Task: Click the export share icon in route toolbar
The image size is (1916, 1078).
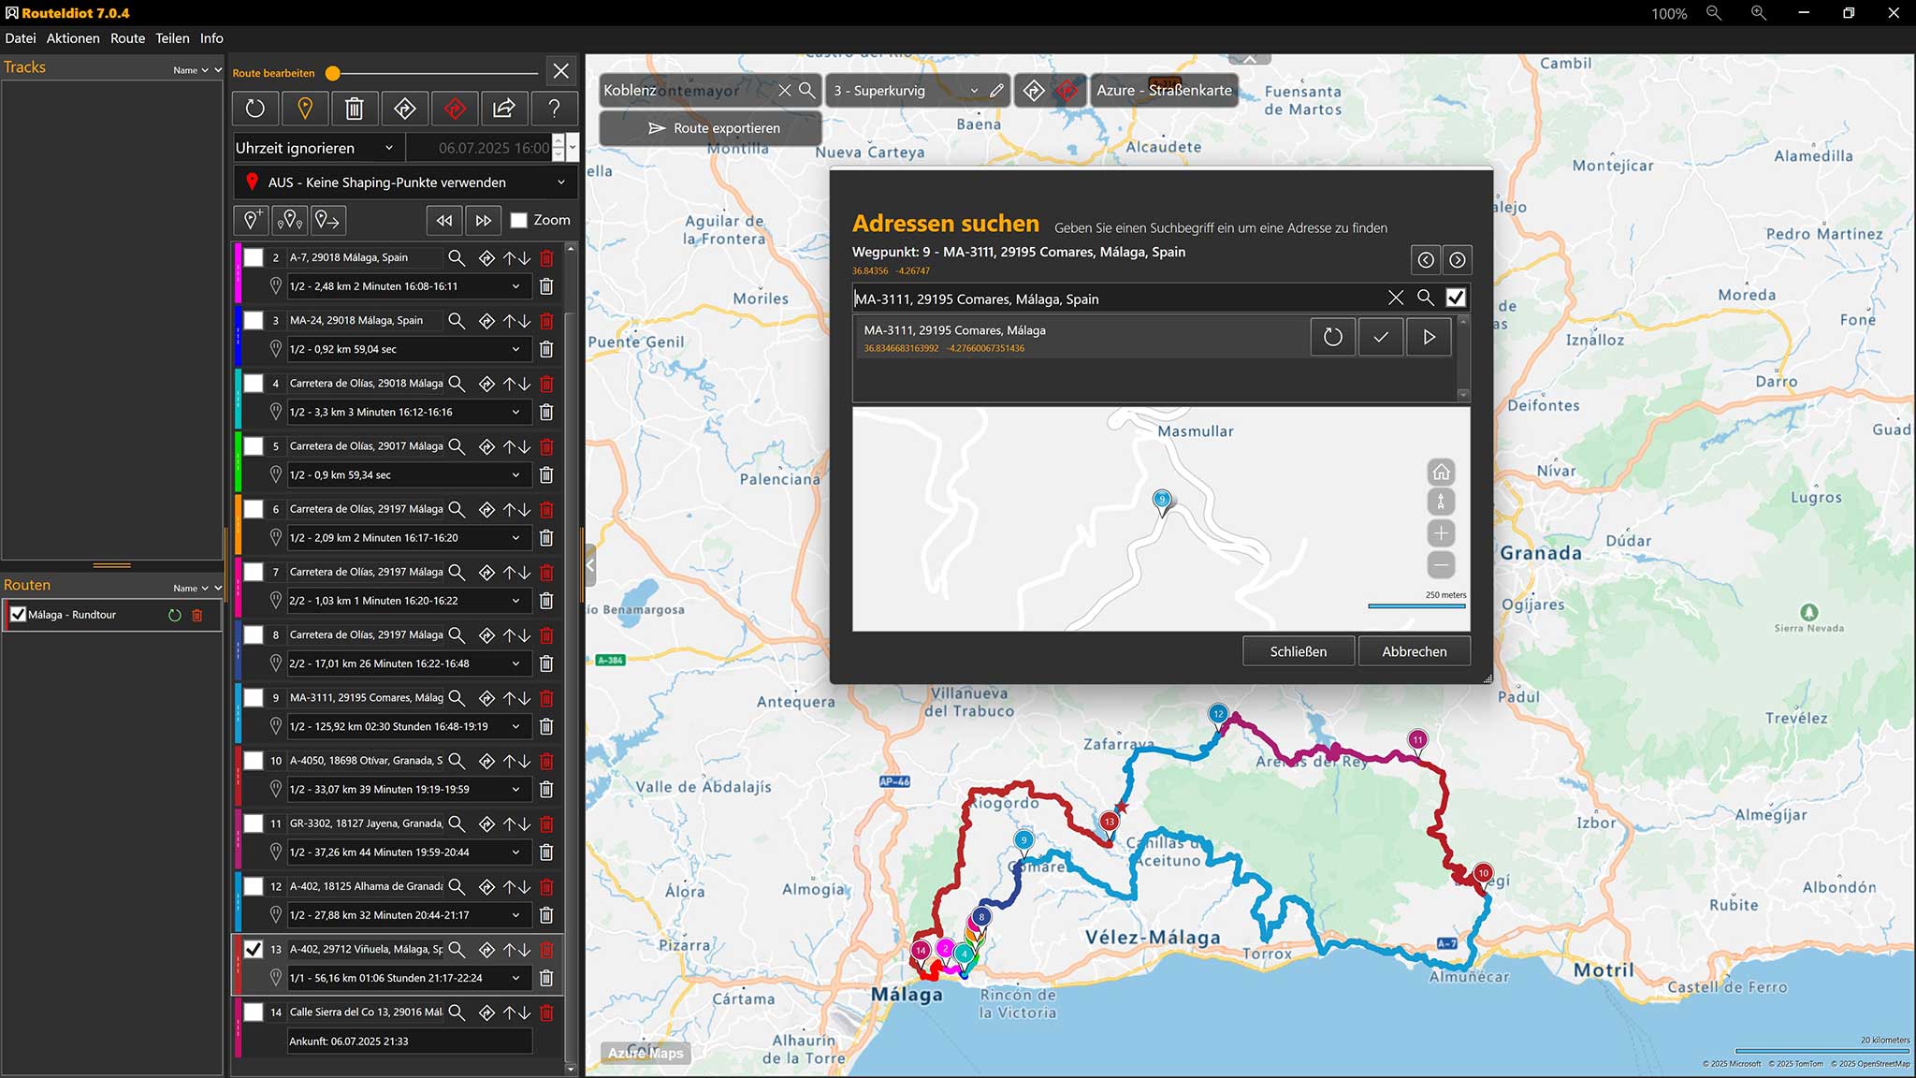Action: [504, 109]
